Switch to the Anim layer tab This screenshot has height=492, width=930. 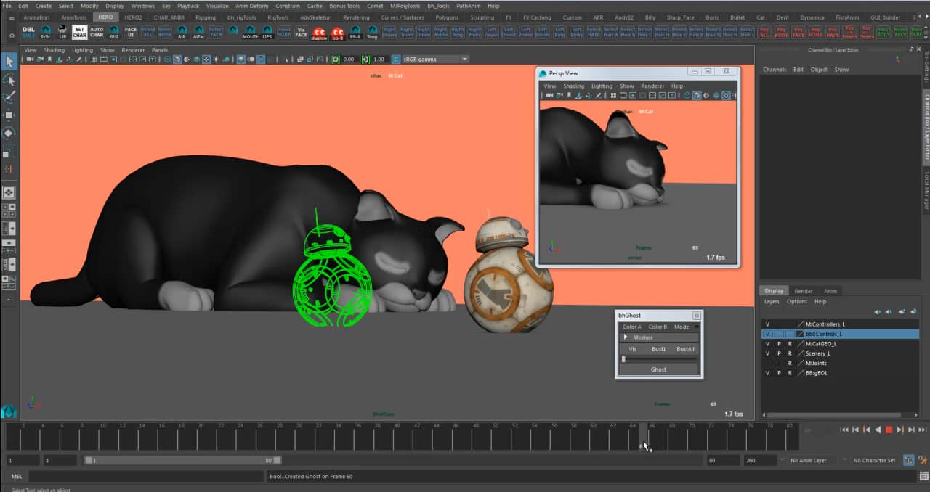click(830, 291)
